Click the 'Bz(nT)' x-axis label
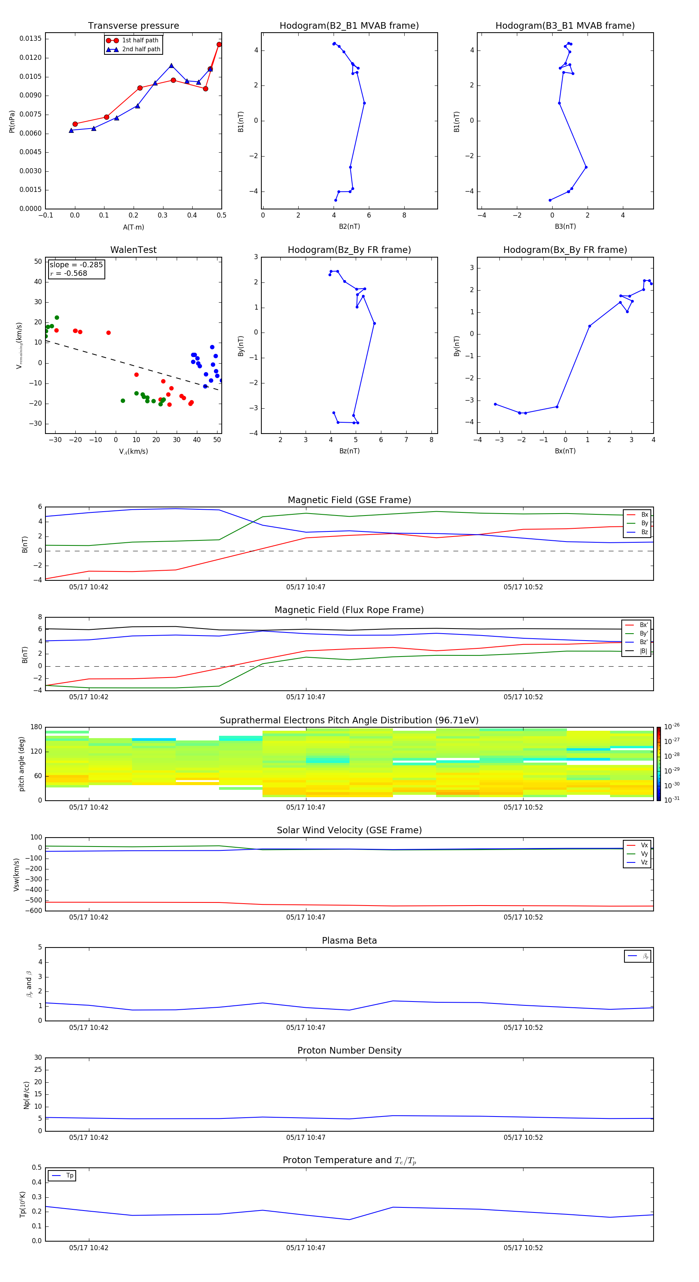Image resolution: width=699 pixels, height=1282 pixels. (349, 451)
